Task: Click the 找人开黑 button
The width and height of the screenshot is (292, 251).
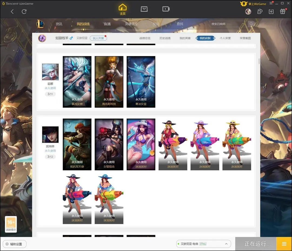Action: click(x=98, y=38)
